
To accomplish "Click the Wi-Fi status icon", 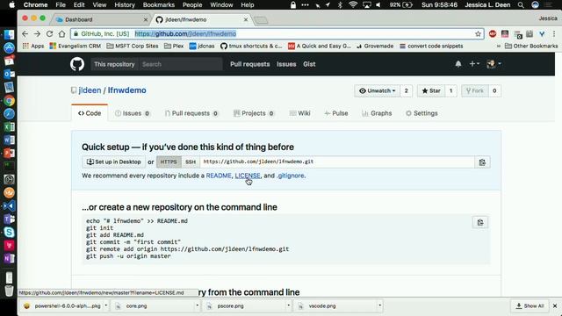I will 353,4.
